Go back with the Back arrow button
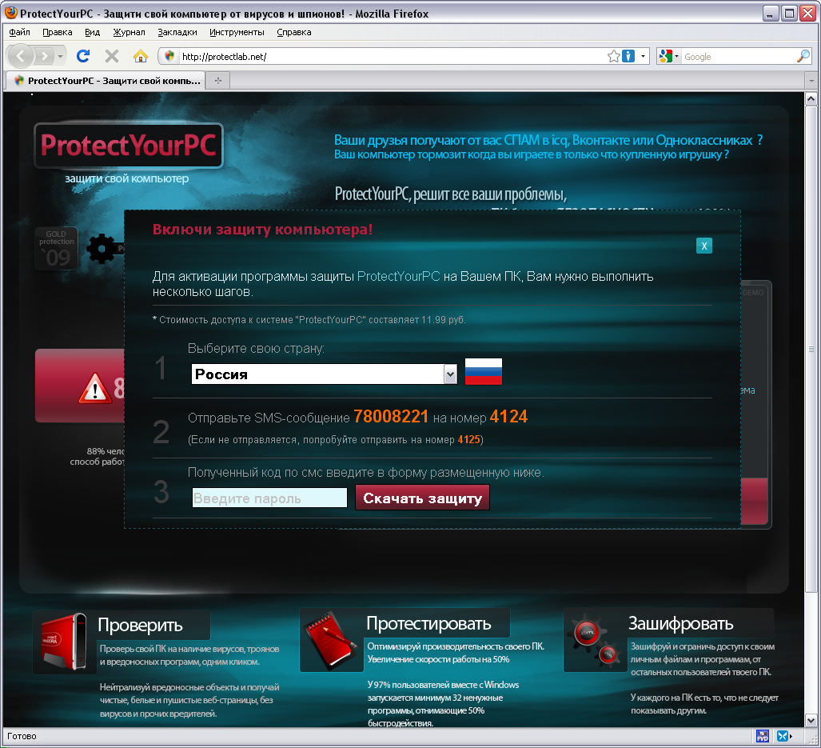 coord(21,56)
